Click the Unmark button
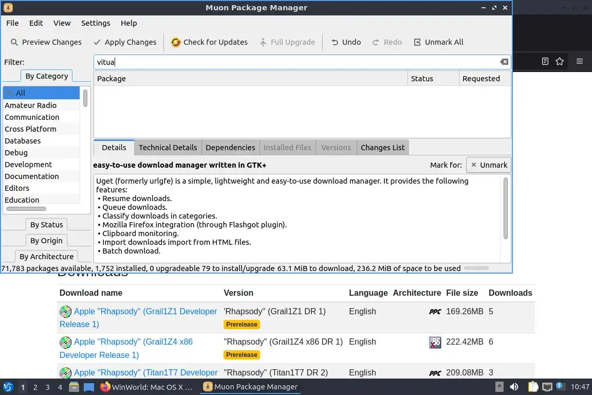Image resolution: width=592 pixels, height=395 pixels. [489, 165]
